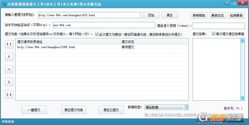Move selected URL down one row

[x=9, y=82]
